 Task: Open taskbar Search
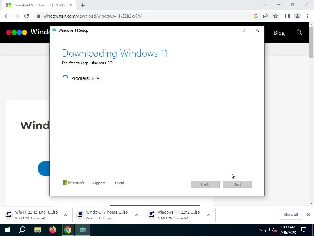pyautogui.click(x=22, y=230)
